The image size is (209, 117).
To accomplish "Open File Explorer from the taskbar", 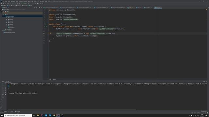I will [38, 115].
